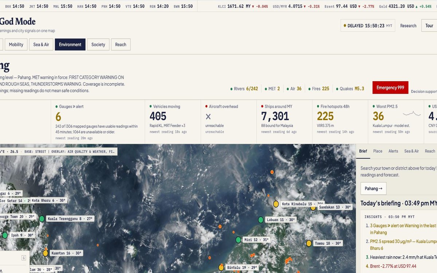Switch to the Mobility tab
The image size is (437, 273).
click(x=16, y=44)
